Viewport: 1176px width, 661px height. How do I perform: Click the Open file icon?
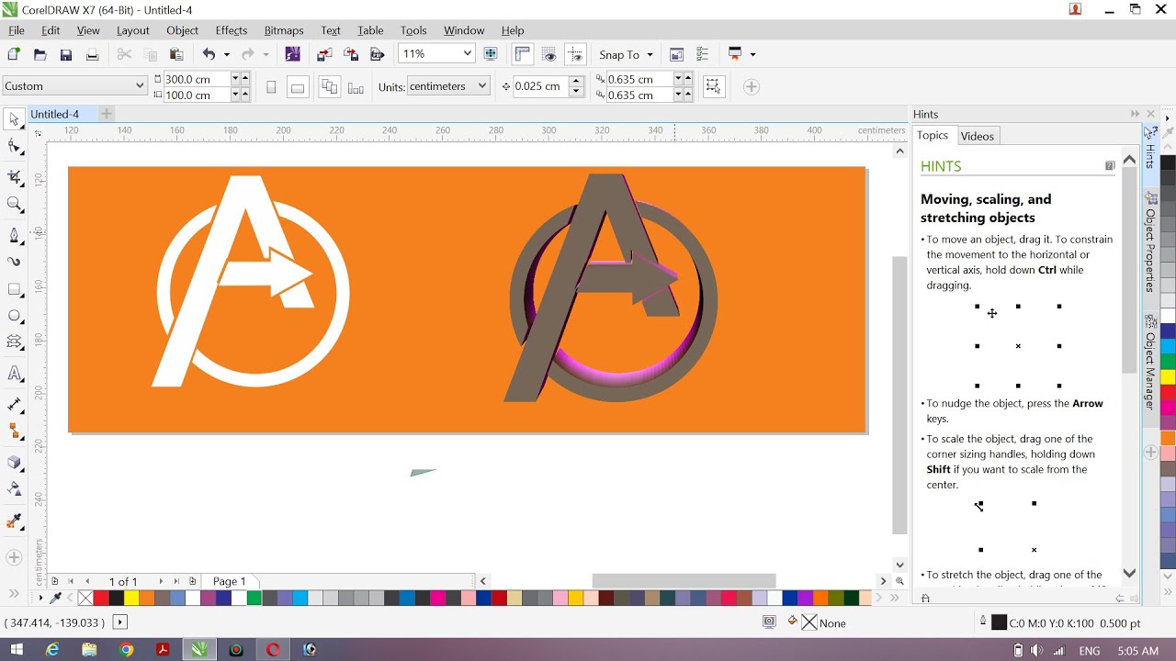click(40, 54)
